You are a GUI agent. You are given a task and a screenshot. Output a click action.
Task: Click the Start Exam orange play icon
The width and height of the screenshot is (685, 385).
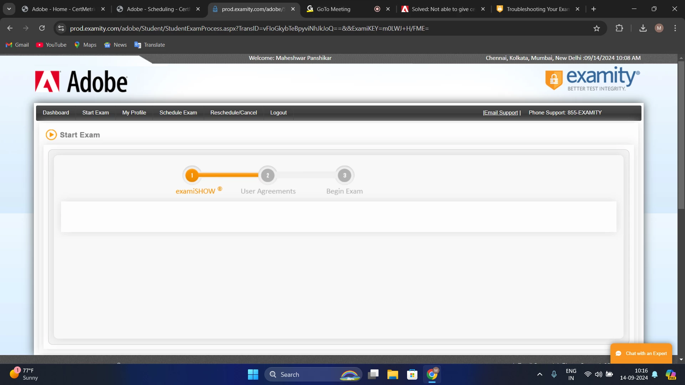tap(51, 135)
